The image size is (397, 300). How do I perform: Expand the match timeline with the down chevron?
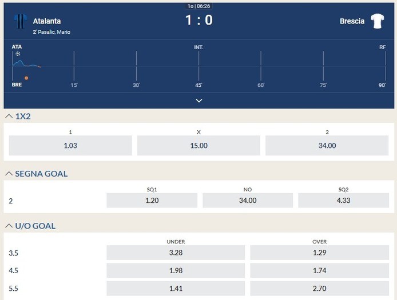[199, 101]
